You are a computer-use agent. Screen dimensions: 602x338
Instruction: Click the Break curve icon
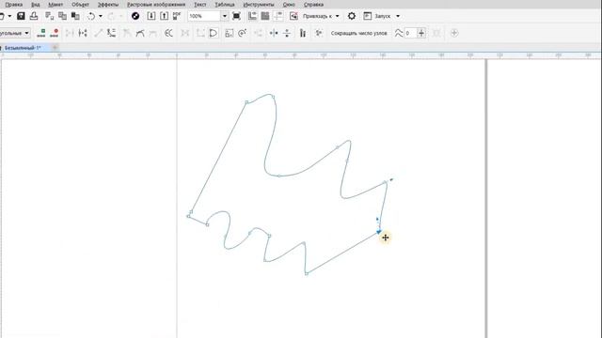pyautogui.click(x=83, y=33)
